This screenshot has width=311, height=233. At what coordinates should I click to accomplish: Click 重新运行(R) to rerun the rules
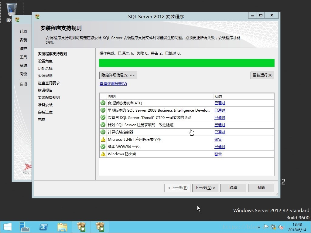(262, 75)
